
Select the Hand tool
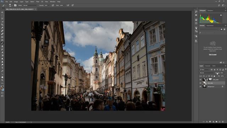coord(2,77)
